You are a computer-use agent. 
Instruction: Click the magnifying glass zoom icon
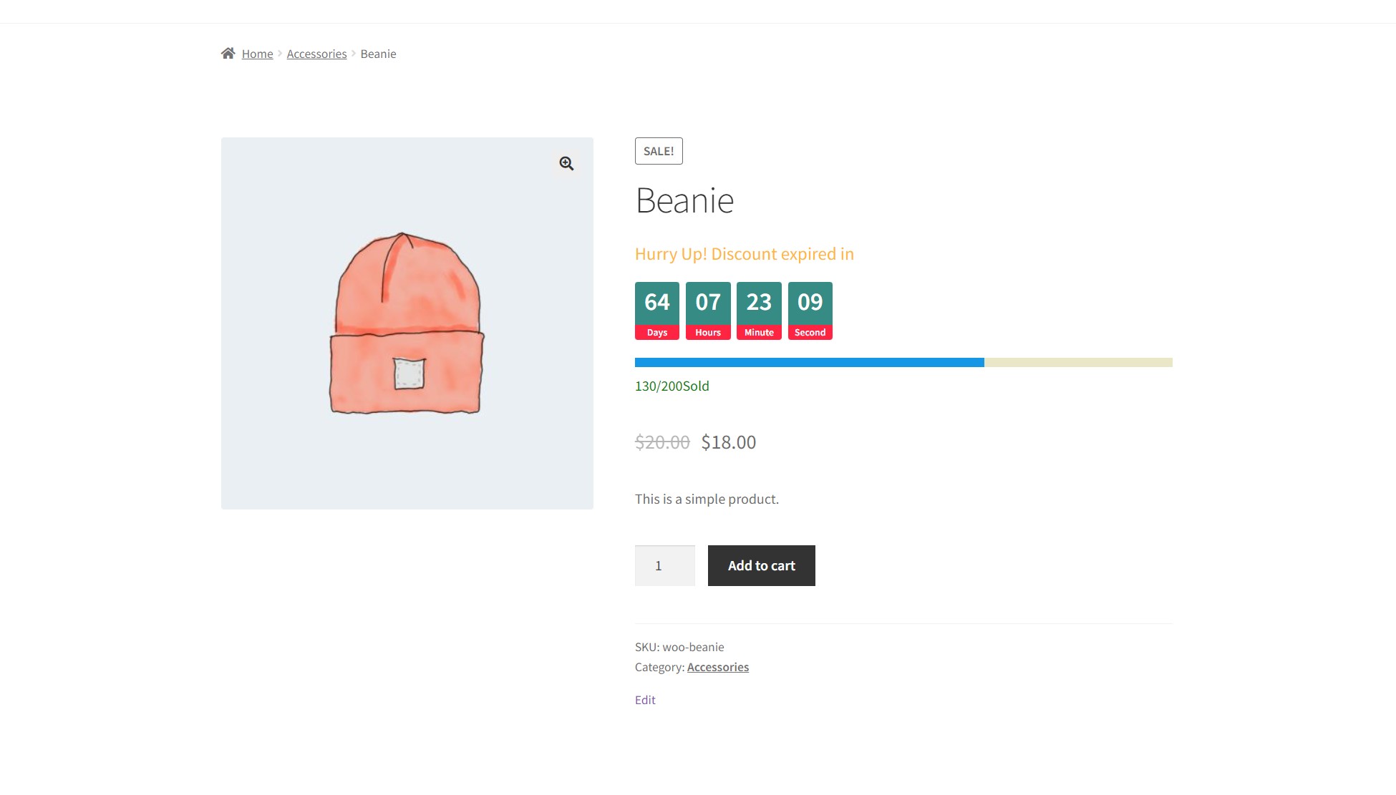[x=566, y=164]
